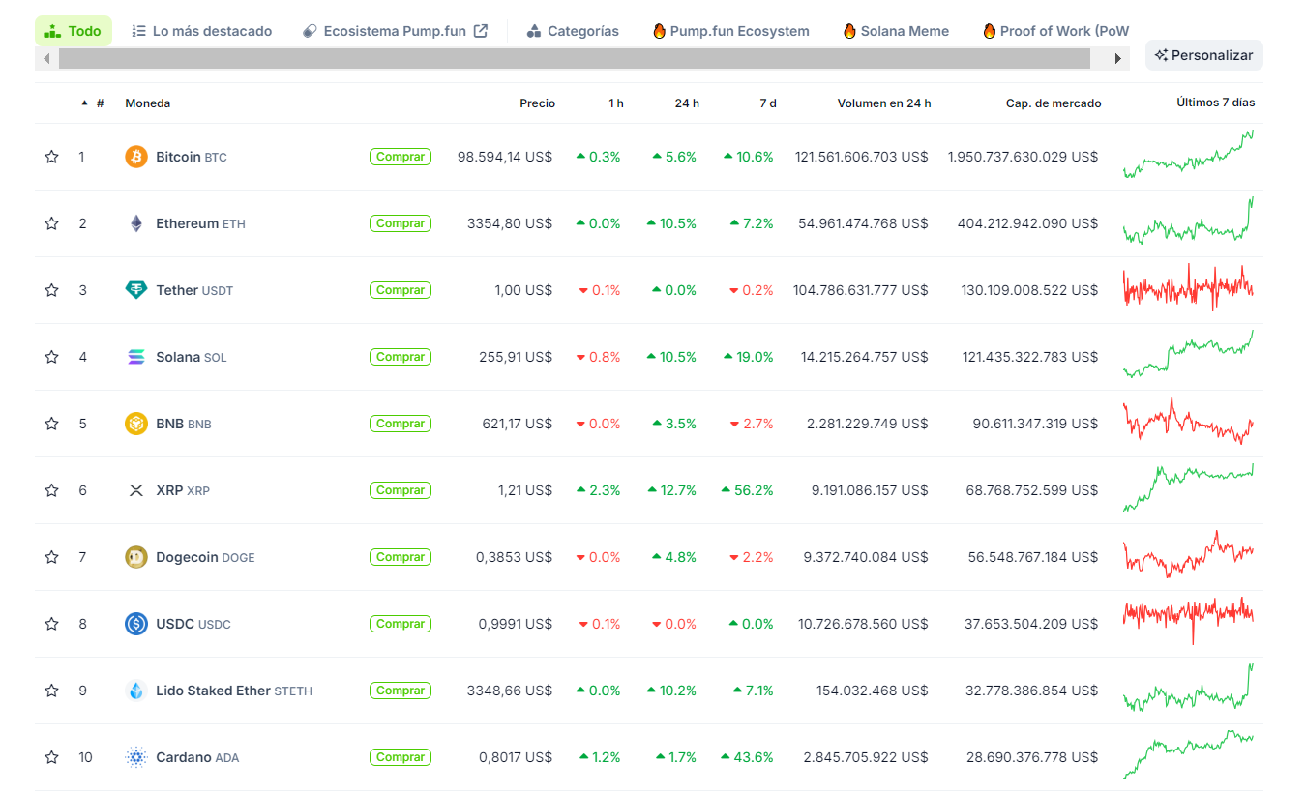Screen dimensions: 1306x794
Task: Open the Solana Meme tab
Action: pyautogui.click(x=896, y=31)
